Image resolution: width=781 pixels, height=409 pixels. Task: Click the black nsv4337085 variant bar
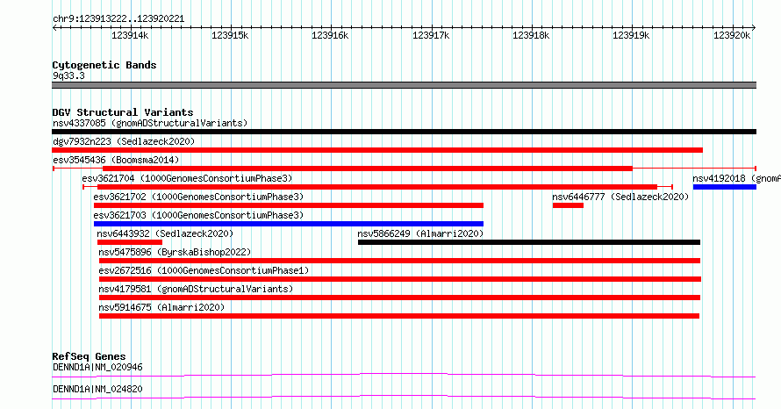[x=404, y=132]
